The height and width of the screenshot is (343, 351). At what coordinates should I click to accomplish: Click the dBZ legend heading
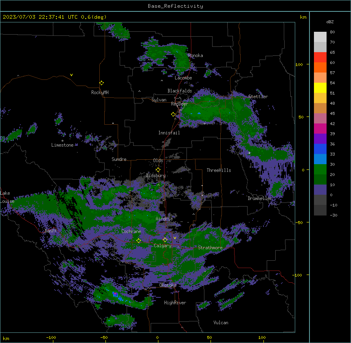(330, 22)
